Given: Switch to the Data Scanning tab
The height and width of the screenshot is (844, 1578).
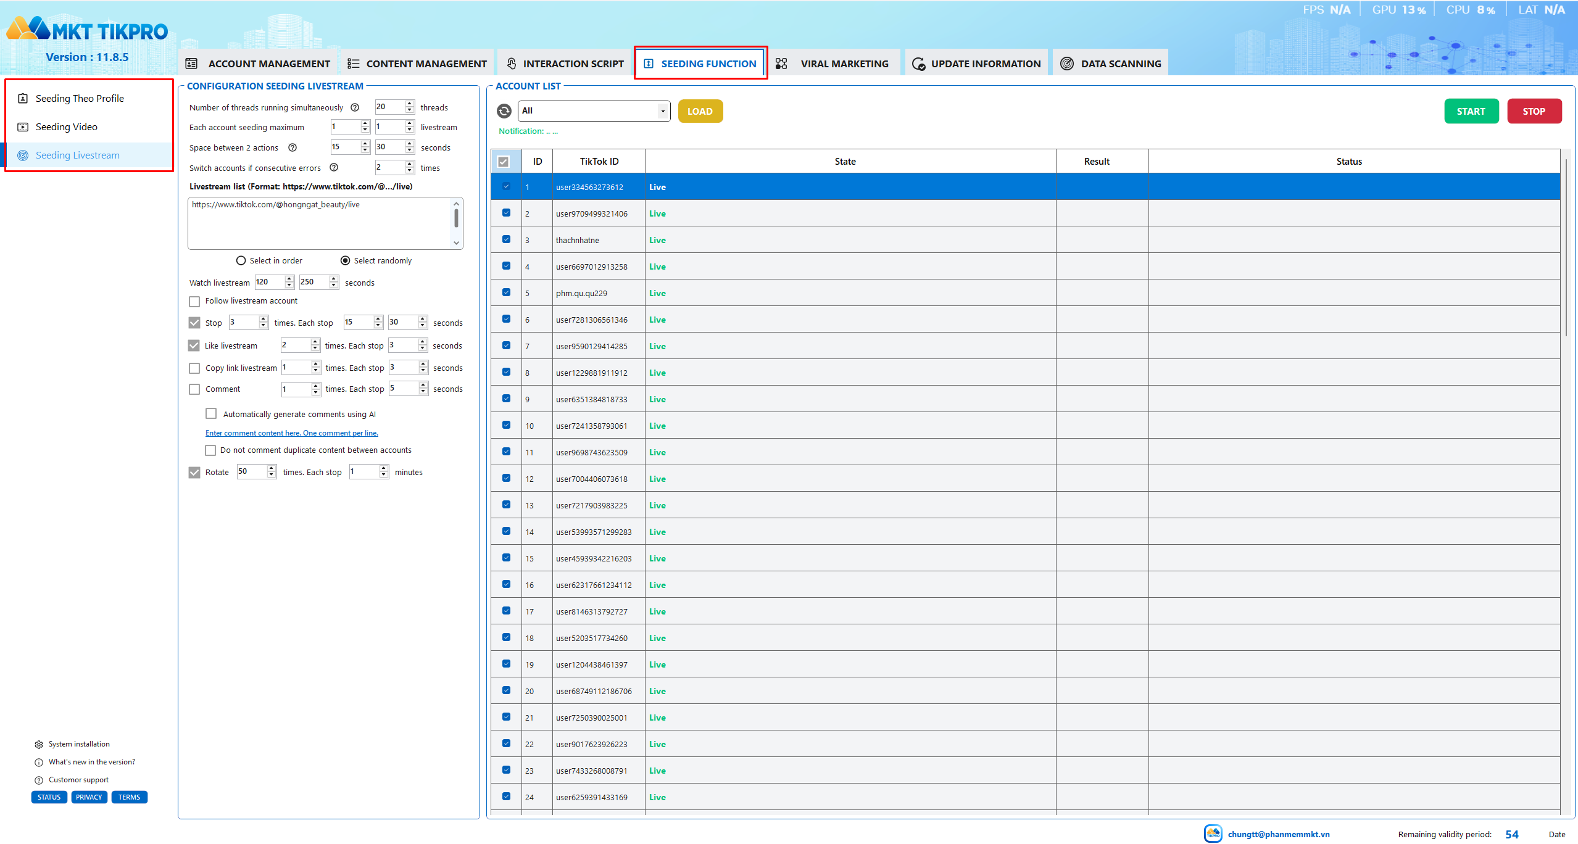Looking at the screenshot, I should tap(1110, 64).
